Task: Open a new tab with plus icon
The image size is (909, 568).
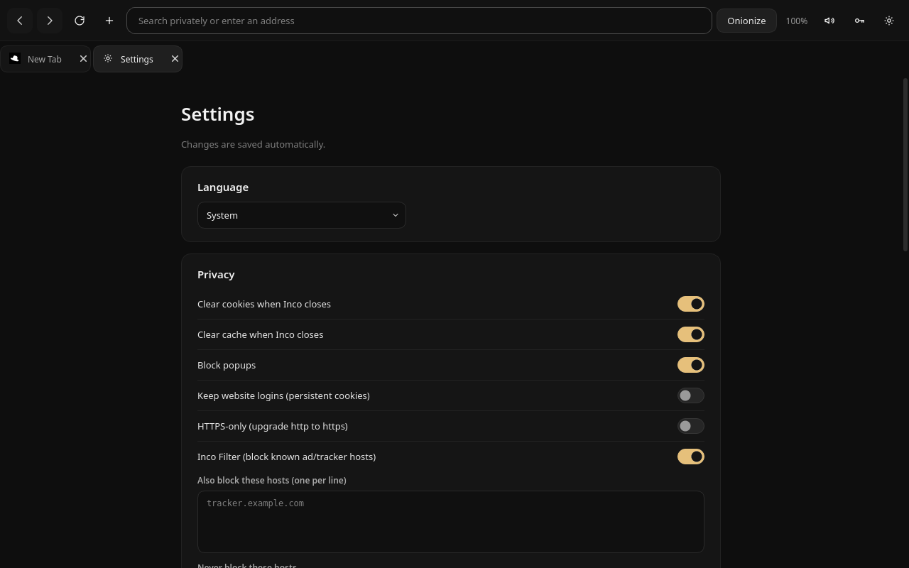Action: (109, 21)
